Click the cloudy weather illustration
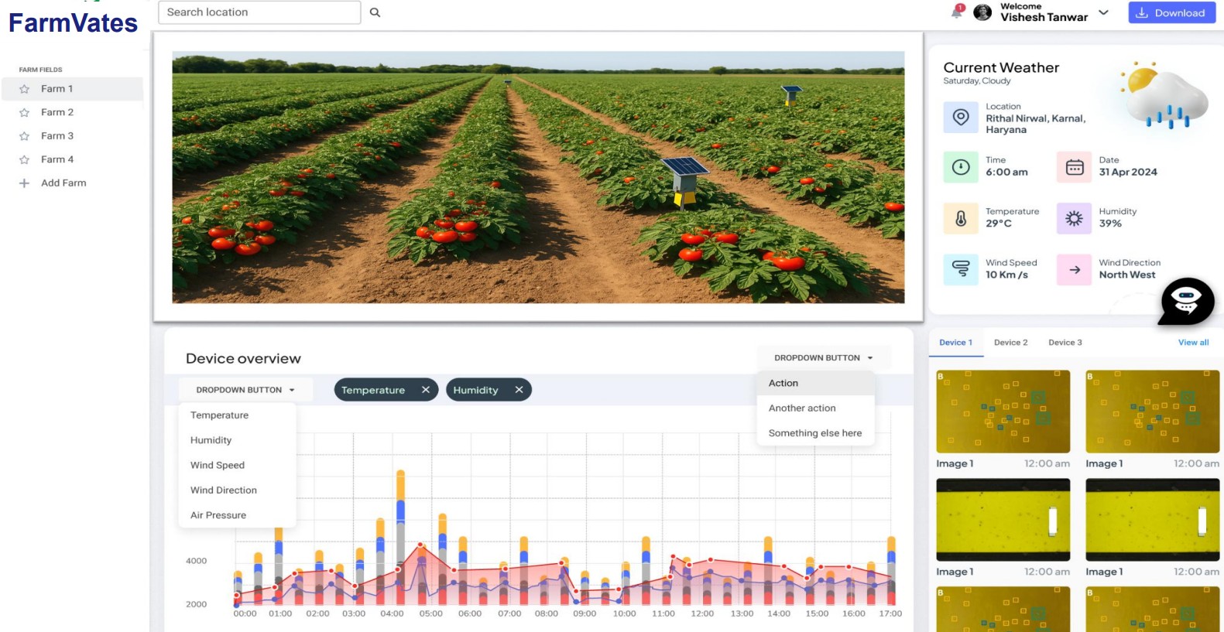The height and width of the screenshot is (632, 1224). click(1164, 95)
